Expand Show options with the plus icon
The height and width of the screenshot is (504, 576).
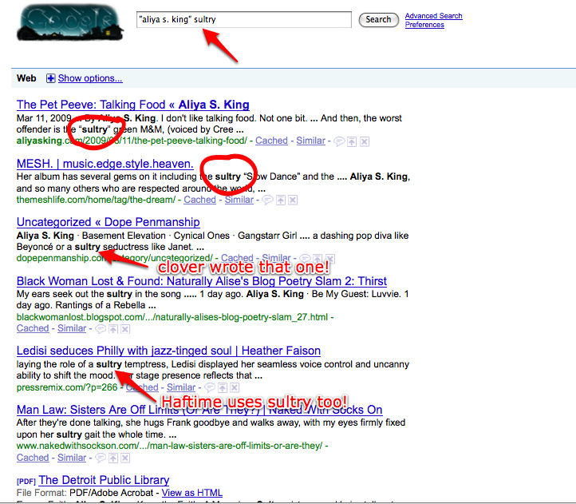51,78
